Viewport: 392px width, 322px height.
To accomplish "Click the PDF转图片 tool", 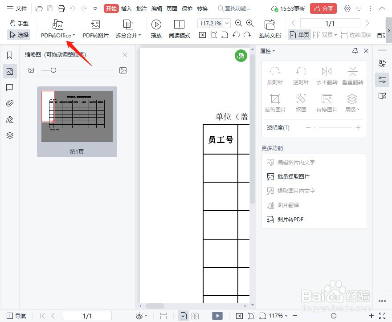I will coord(95,29).
